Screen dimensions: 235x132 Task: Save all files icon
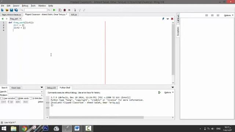[16, 10]
